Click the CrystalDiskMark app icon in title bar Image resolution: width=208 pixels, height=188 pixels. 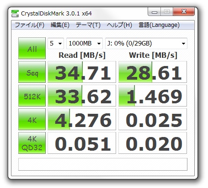[x=15, y=14]
